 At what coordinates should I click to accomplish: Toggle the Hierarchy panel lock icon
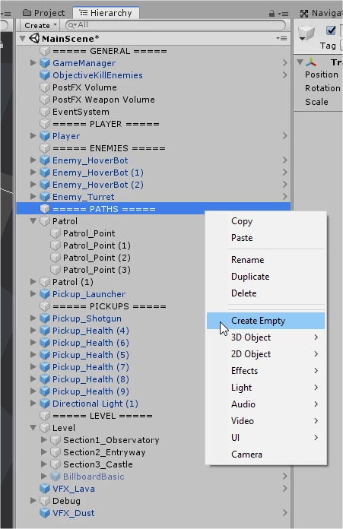pyautogui.click(x=272, y=13)
